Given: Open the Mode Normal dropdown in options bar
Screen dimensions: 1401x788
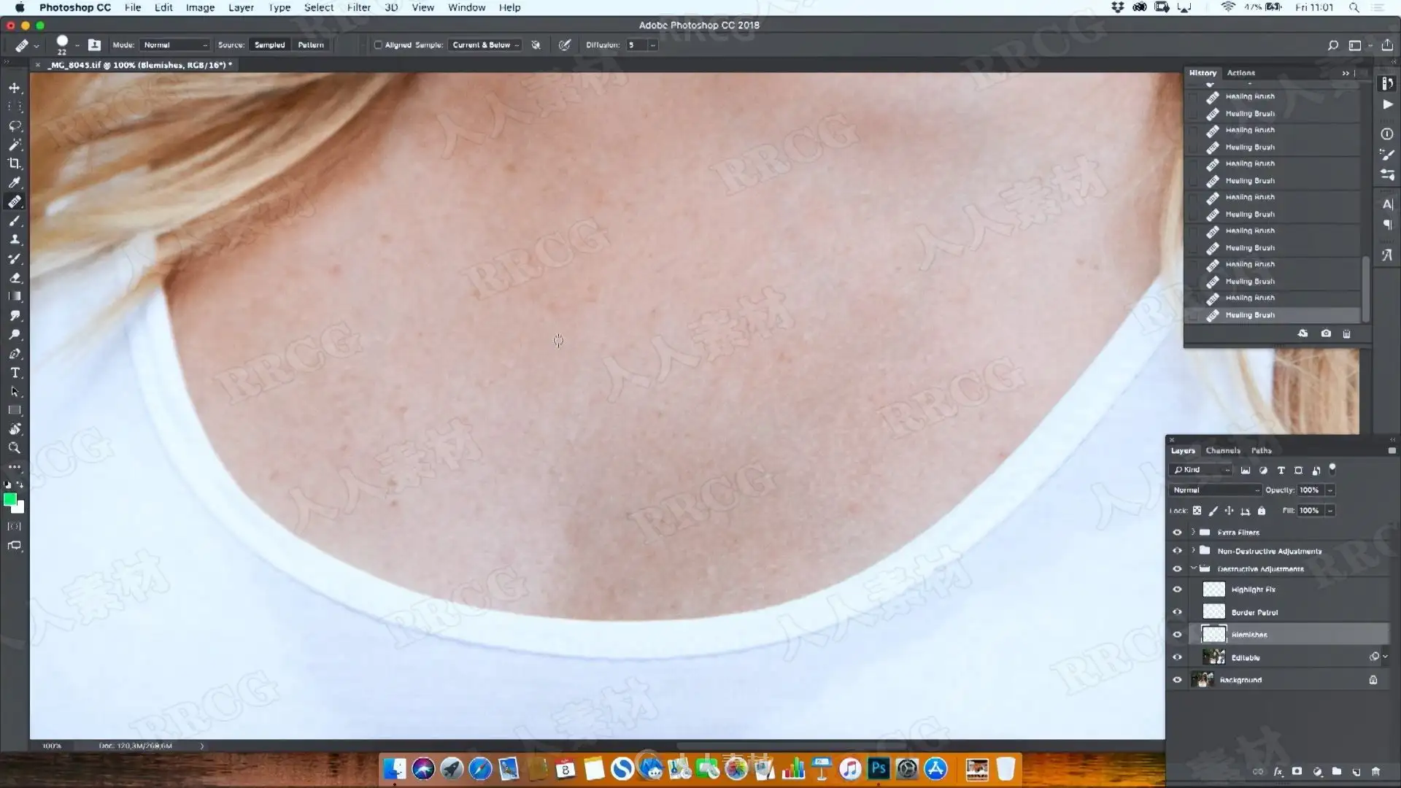Looking at the screenshot, I should coord(175,45).
